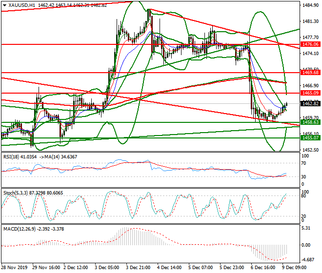Click the 29 Nov 16:00 time label
322x273 pixels.
point(46,268)
